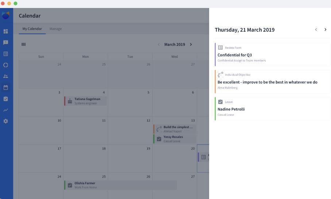Open the people sidebar icon
The image size is (331, 199).
pyautogui.click(x=5, y=76)
